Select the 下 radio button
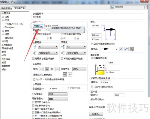The width and height of the screenshot is (150, 119). pos(48,38)
